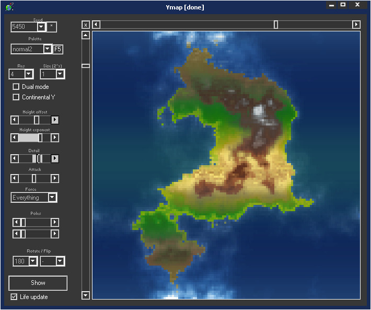The image size is (371, 310).
Task: Click the Seed input field
Action: tap(24, 27)
